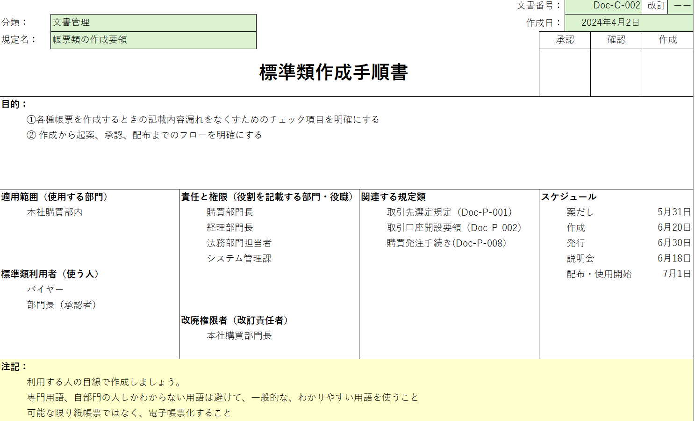Select the 購買部門長 cell

tap(230, 212)
